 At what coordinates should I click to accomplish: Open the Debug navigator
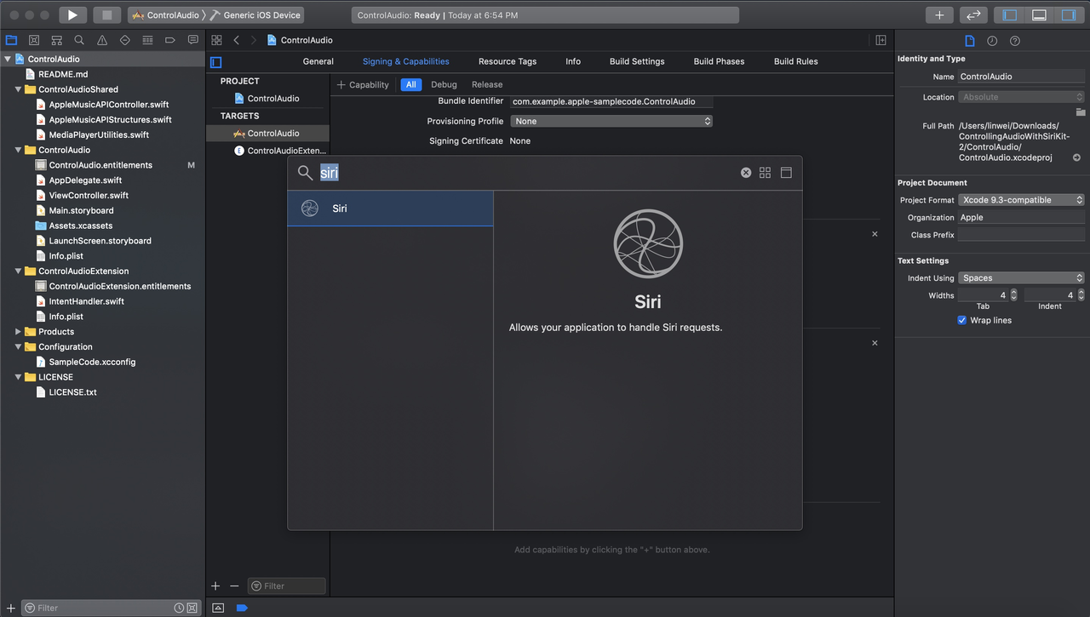[147, 40]
